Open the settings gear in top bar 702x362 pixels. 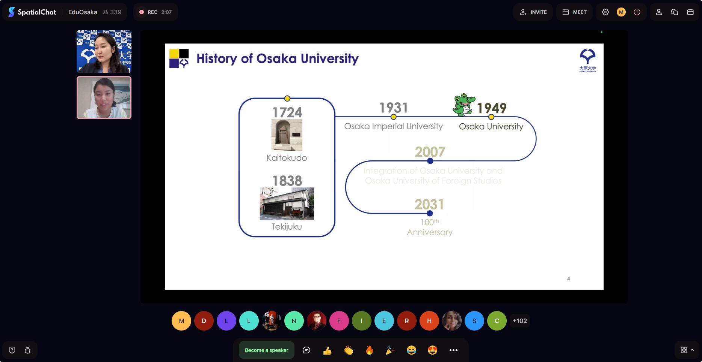pos(605,12)
